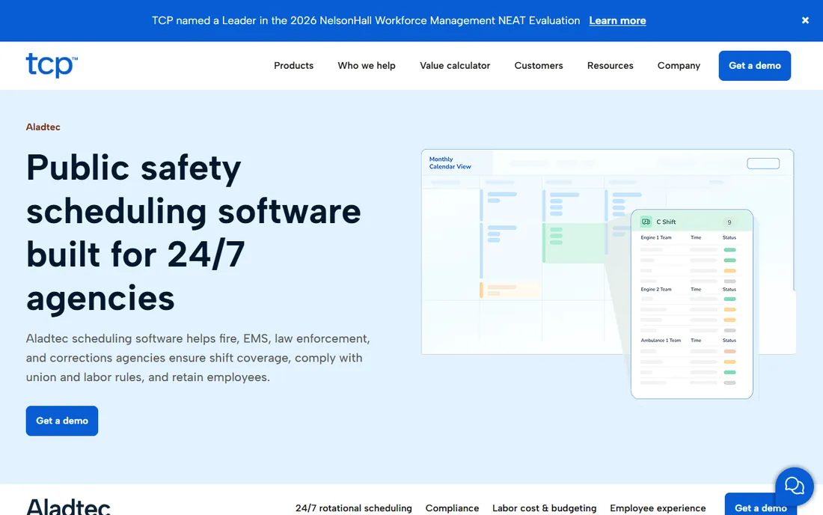This screenshot has height=515, width=823.
Task: Open the Resources menu
Action: (610, 66)
